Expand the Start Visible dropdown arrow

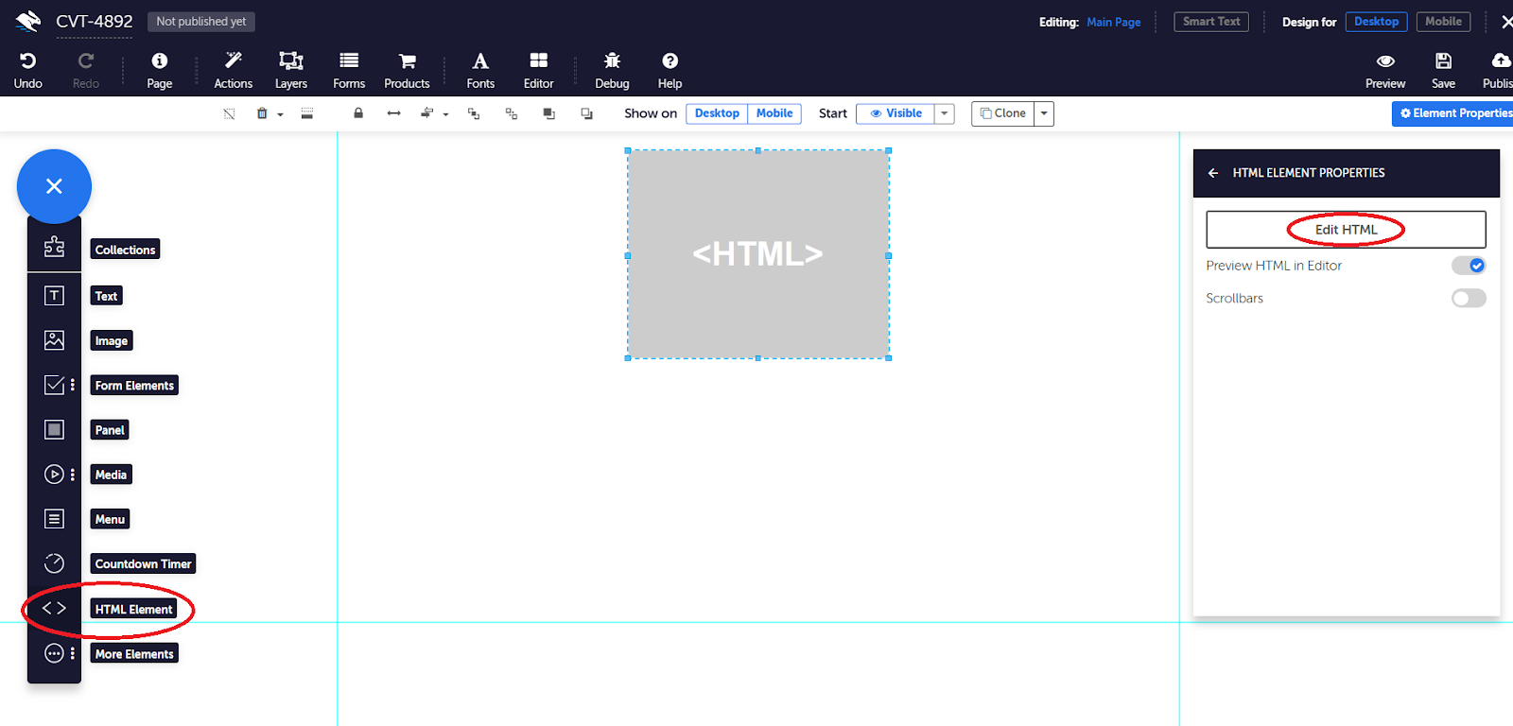point(944,113)
